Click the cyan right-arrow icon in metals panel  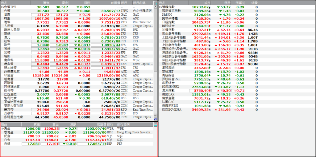point(156,125)
